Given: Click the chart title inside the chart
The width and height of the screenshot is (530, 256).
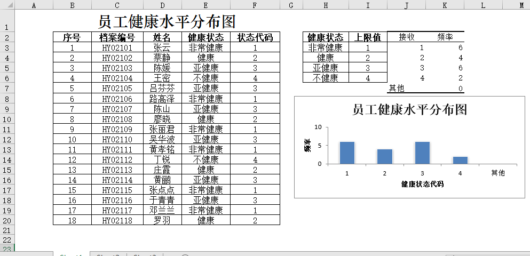Looking at the screenshot, I should click(409, 110).
